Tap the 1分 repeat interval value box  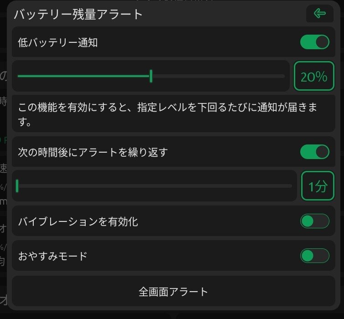tap(318, 186)
